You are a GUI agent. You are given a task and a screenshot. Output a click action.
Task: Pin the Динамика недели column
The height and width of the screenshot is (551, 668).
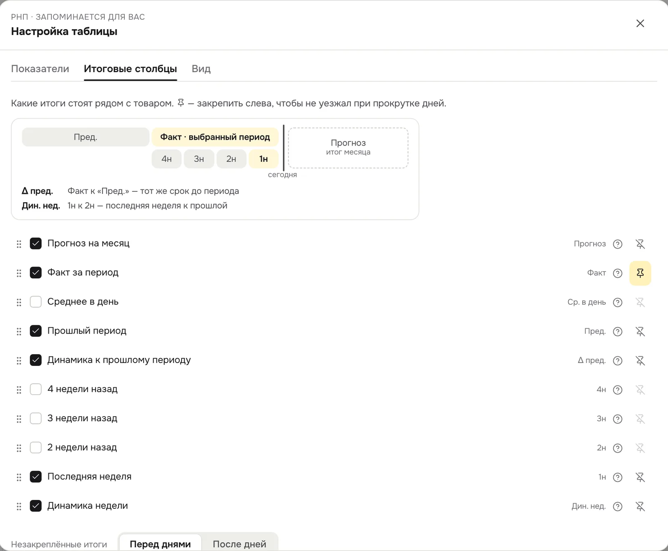(640, 506)
